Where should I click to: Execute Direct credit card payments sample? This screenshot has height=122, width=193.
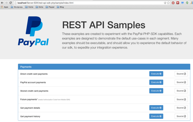pyautogui.click(x=156, y=74)
